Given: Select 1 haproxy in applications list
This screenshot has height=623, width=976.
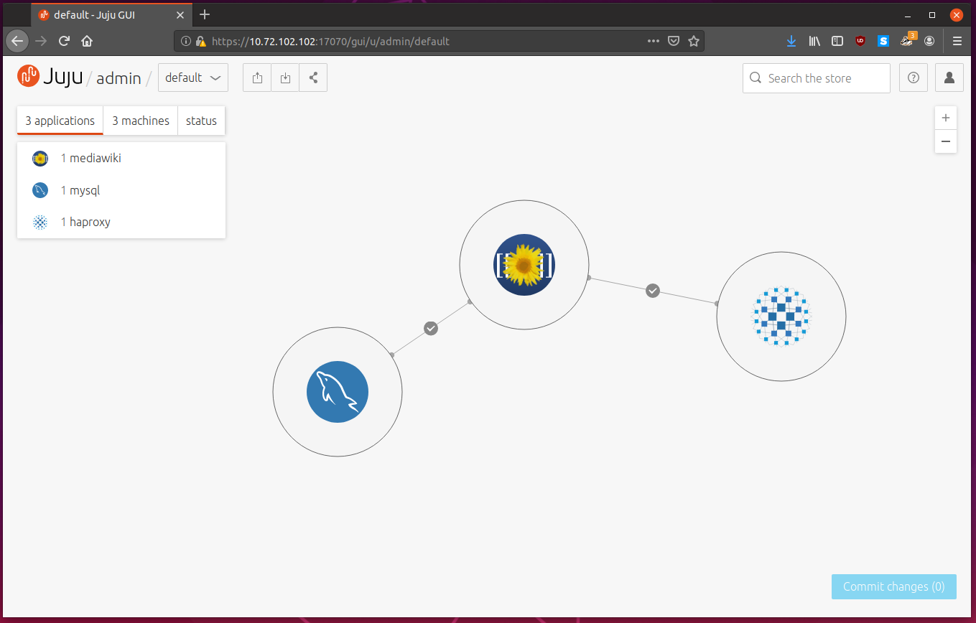Looking at the screenshot, I should tap(121, 222).
